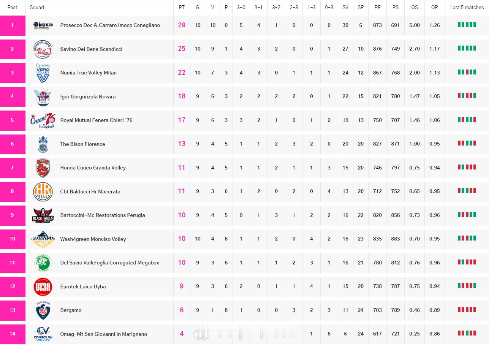Select the "3-0" column header

click(241, 7)
